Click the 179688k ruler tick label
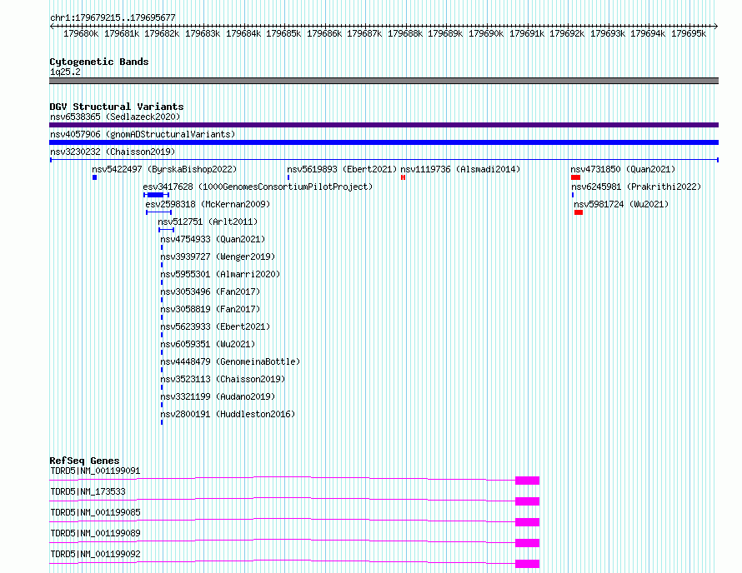 click(x=405, y=33)
